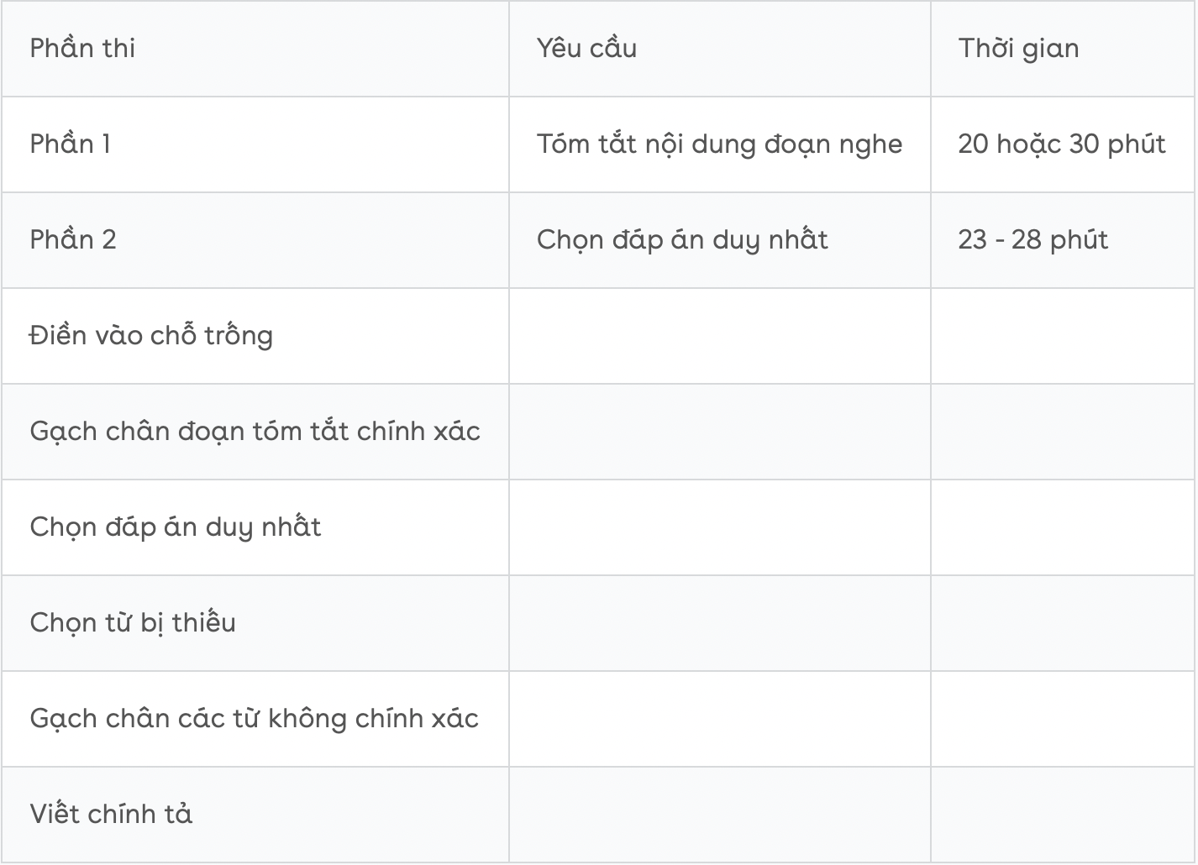This screenshot has height=865, width=1198.
Task: Select the "Viết chính tả" cell
Action: [111, 815]
